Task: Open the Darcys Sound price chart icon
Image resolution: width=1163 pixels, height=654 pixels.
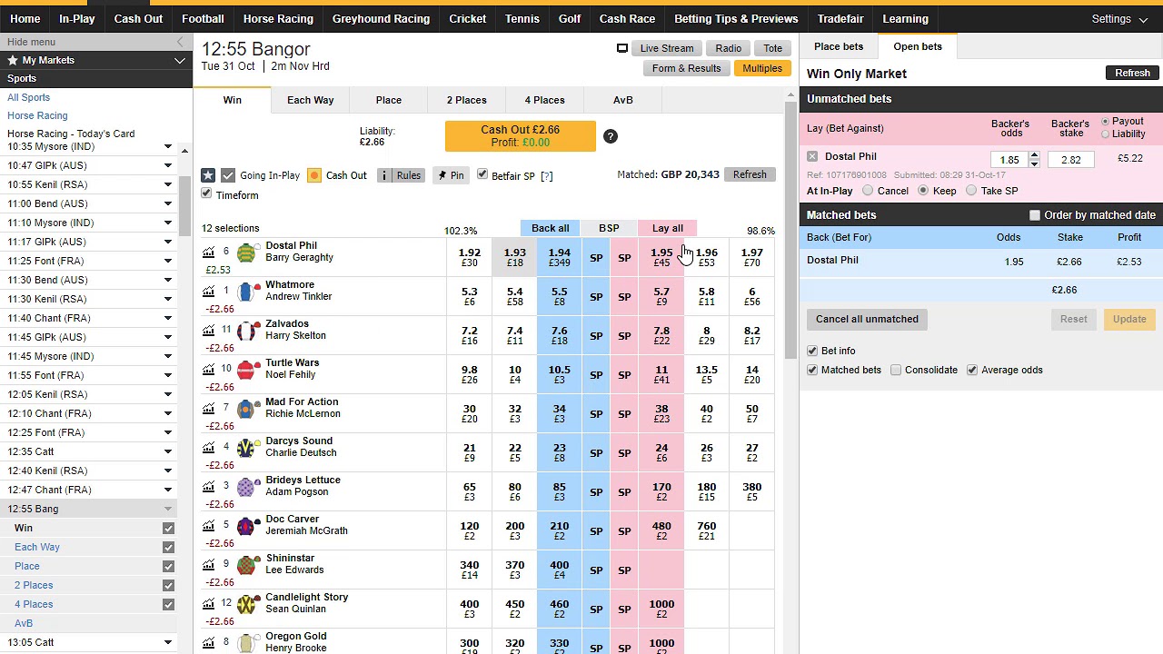Action: coord(208,448)
